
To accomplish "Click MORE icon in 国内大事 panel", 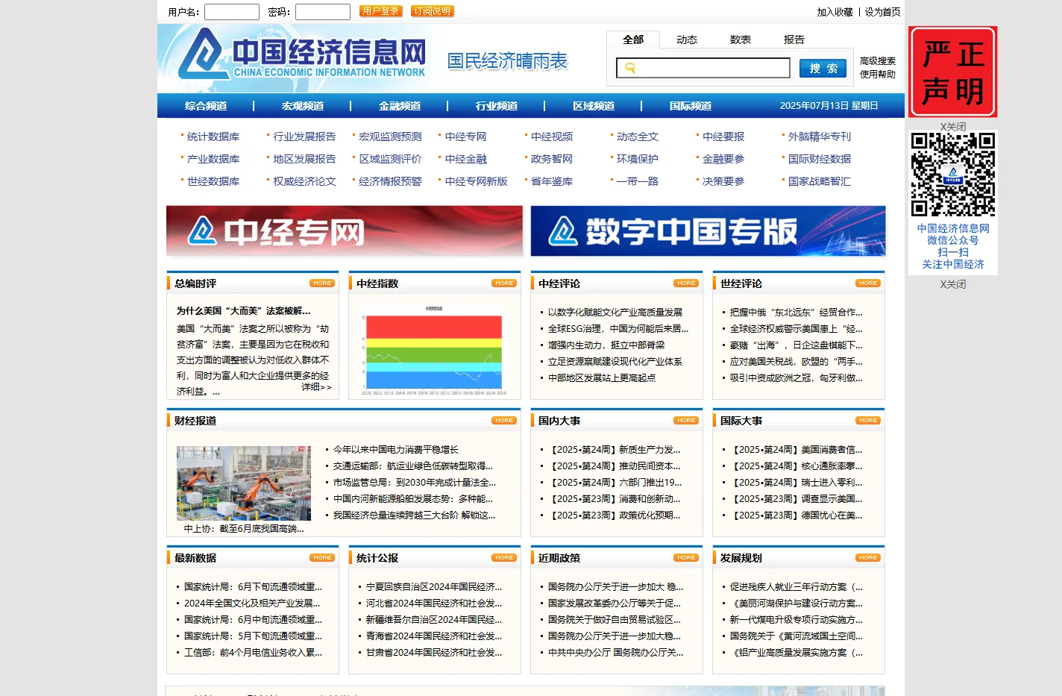I will [x=686, y=421].
